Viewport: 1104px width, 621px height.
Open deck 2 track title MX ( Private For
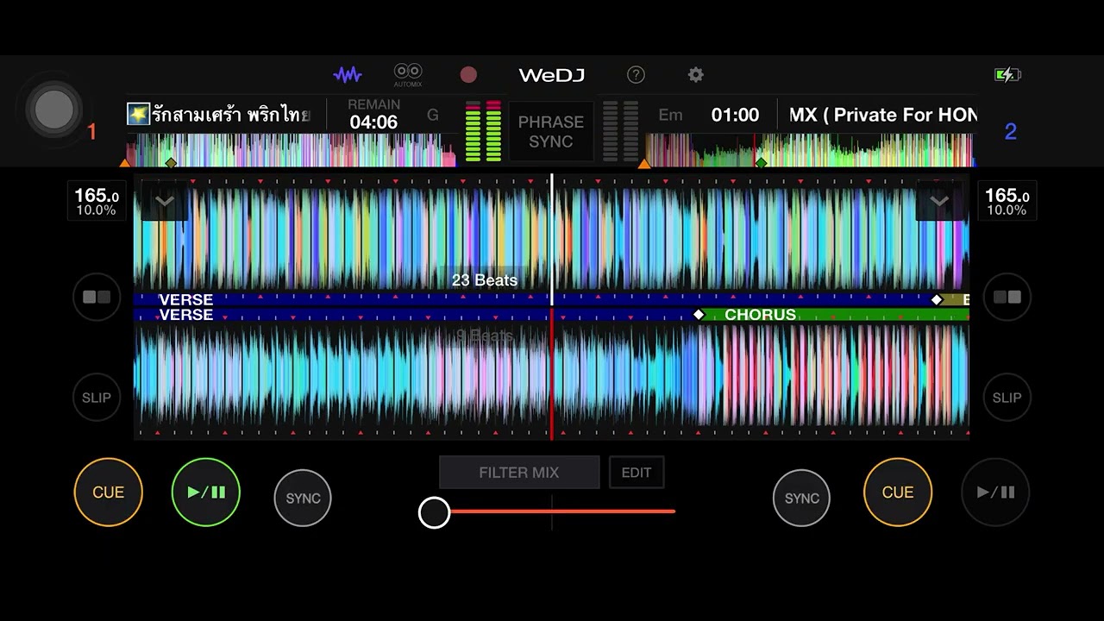[883, 115]
